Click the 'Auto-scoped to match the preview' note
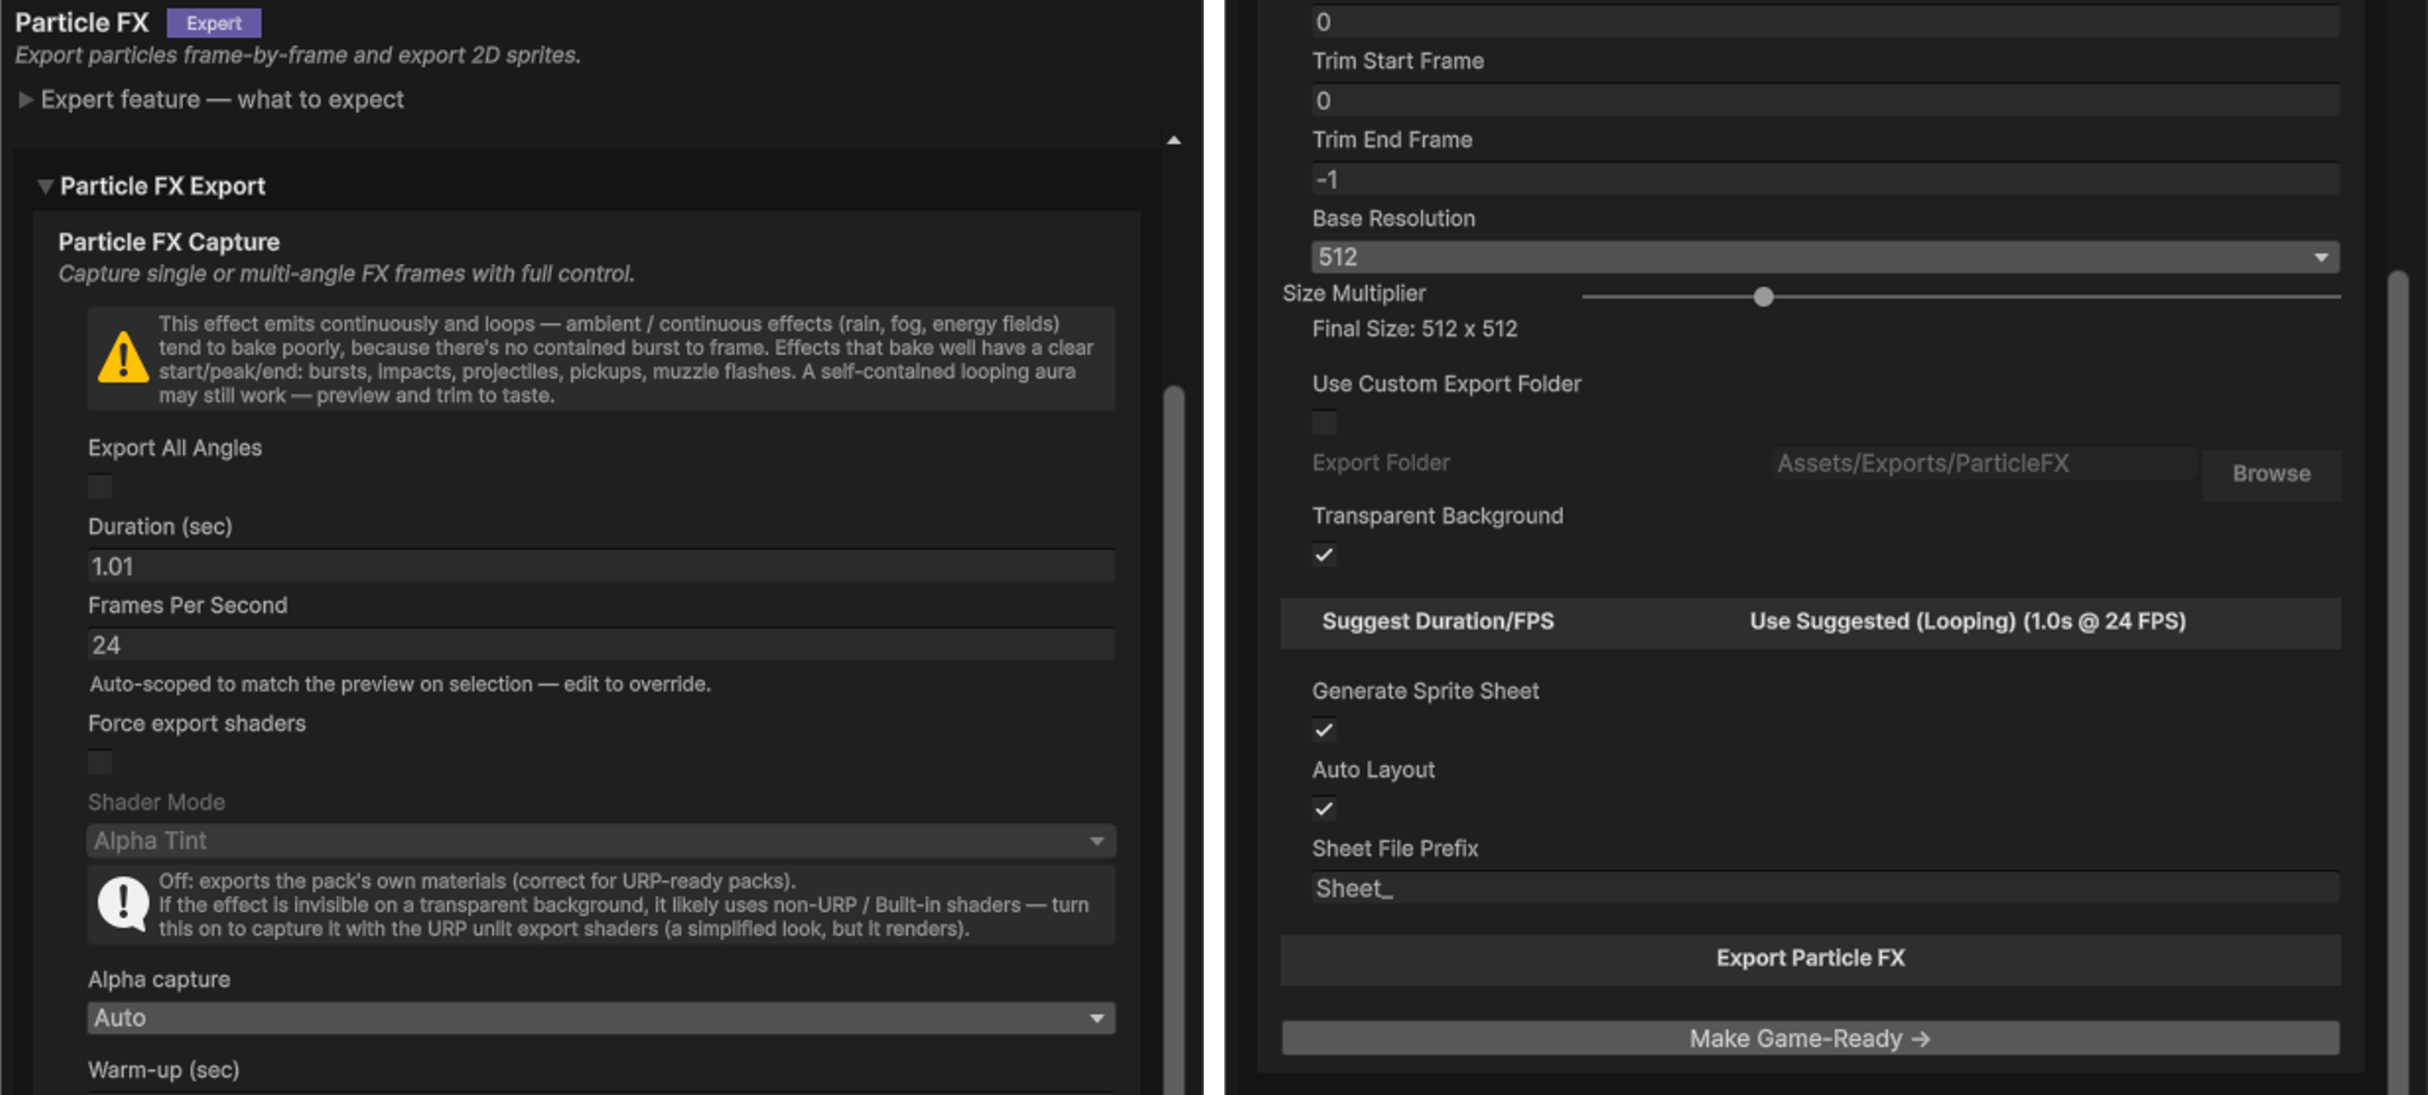 pyautogui.click(x=400, y=684)
